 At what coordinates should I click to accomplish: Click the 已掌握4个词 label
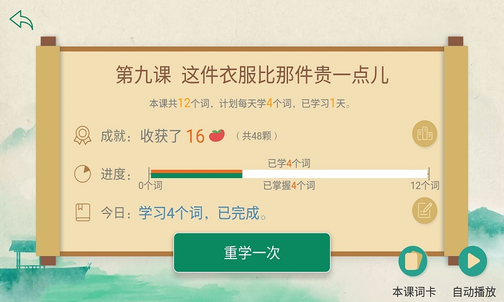click(x=289, y=185)
